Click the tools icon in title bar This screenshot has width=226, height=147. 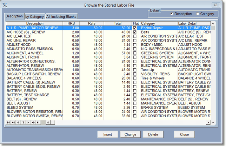5,5
